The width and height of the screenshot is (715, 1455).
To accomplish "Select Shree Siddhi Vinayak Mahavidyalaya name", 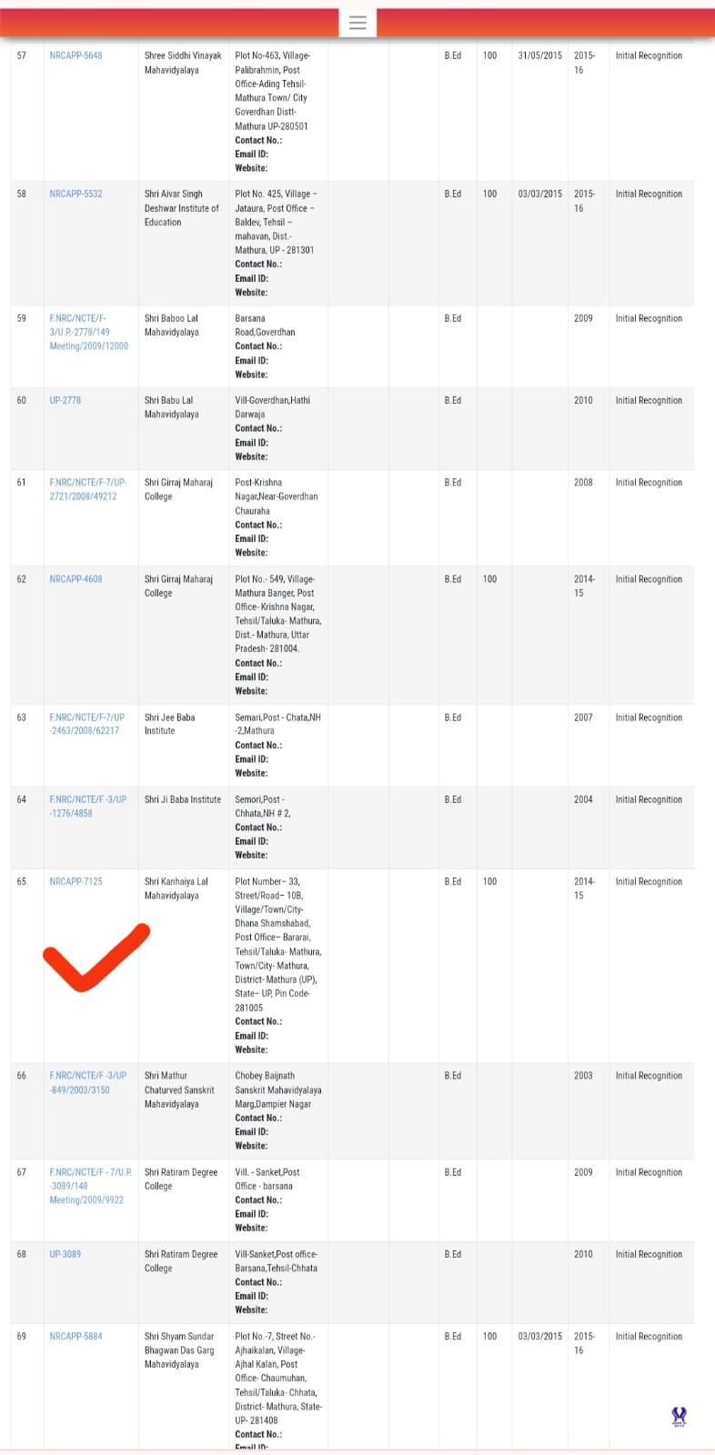I will coord(182,63).
